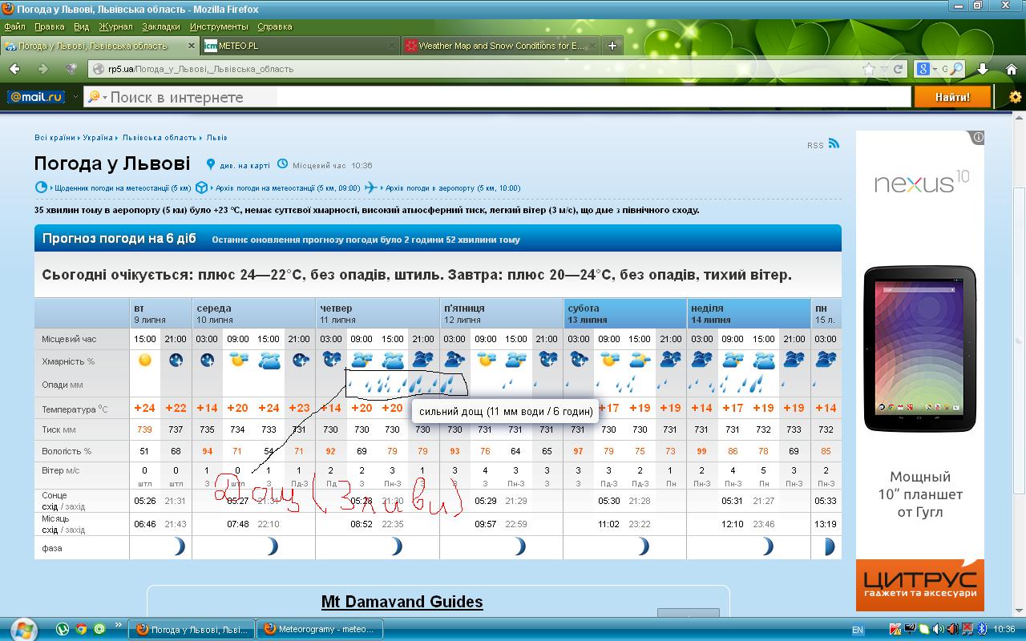Click the weather diary pie-chart icon

[42, 187]
